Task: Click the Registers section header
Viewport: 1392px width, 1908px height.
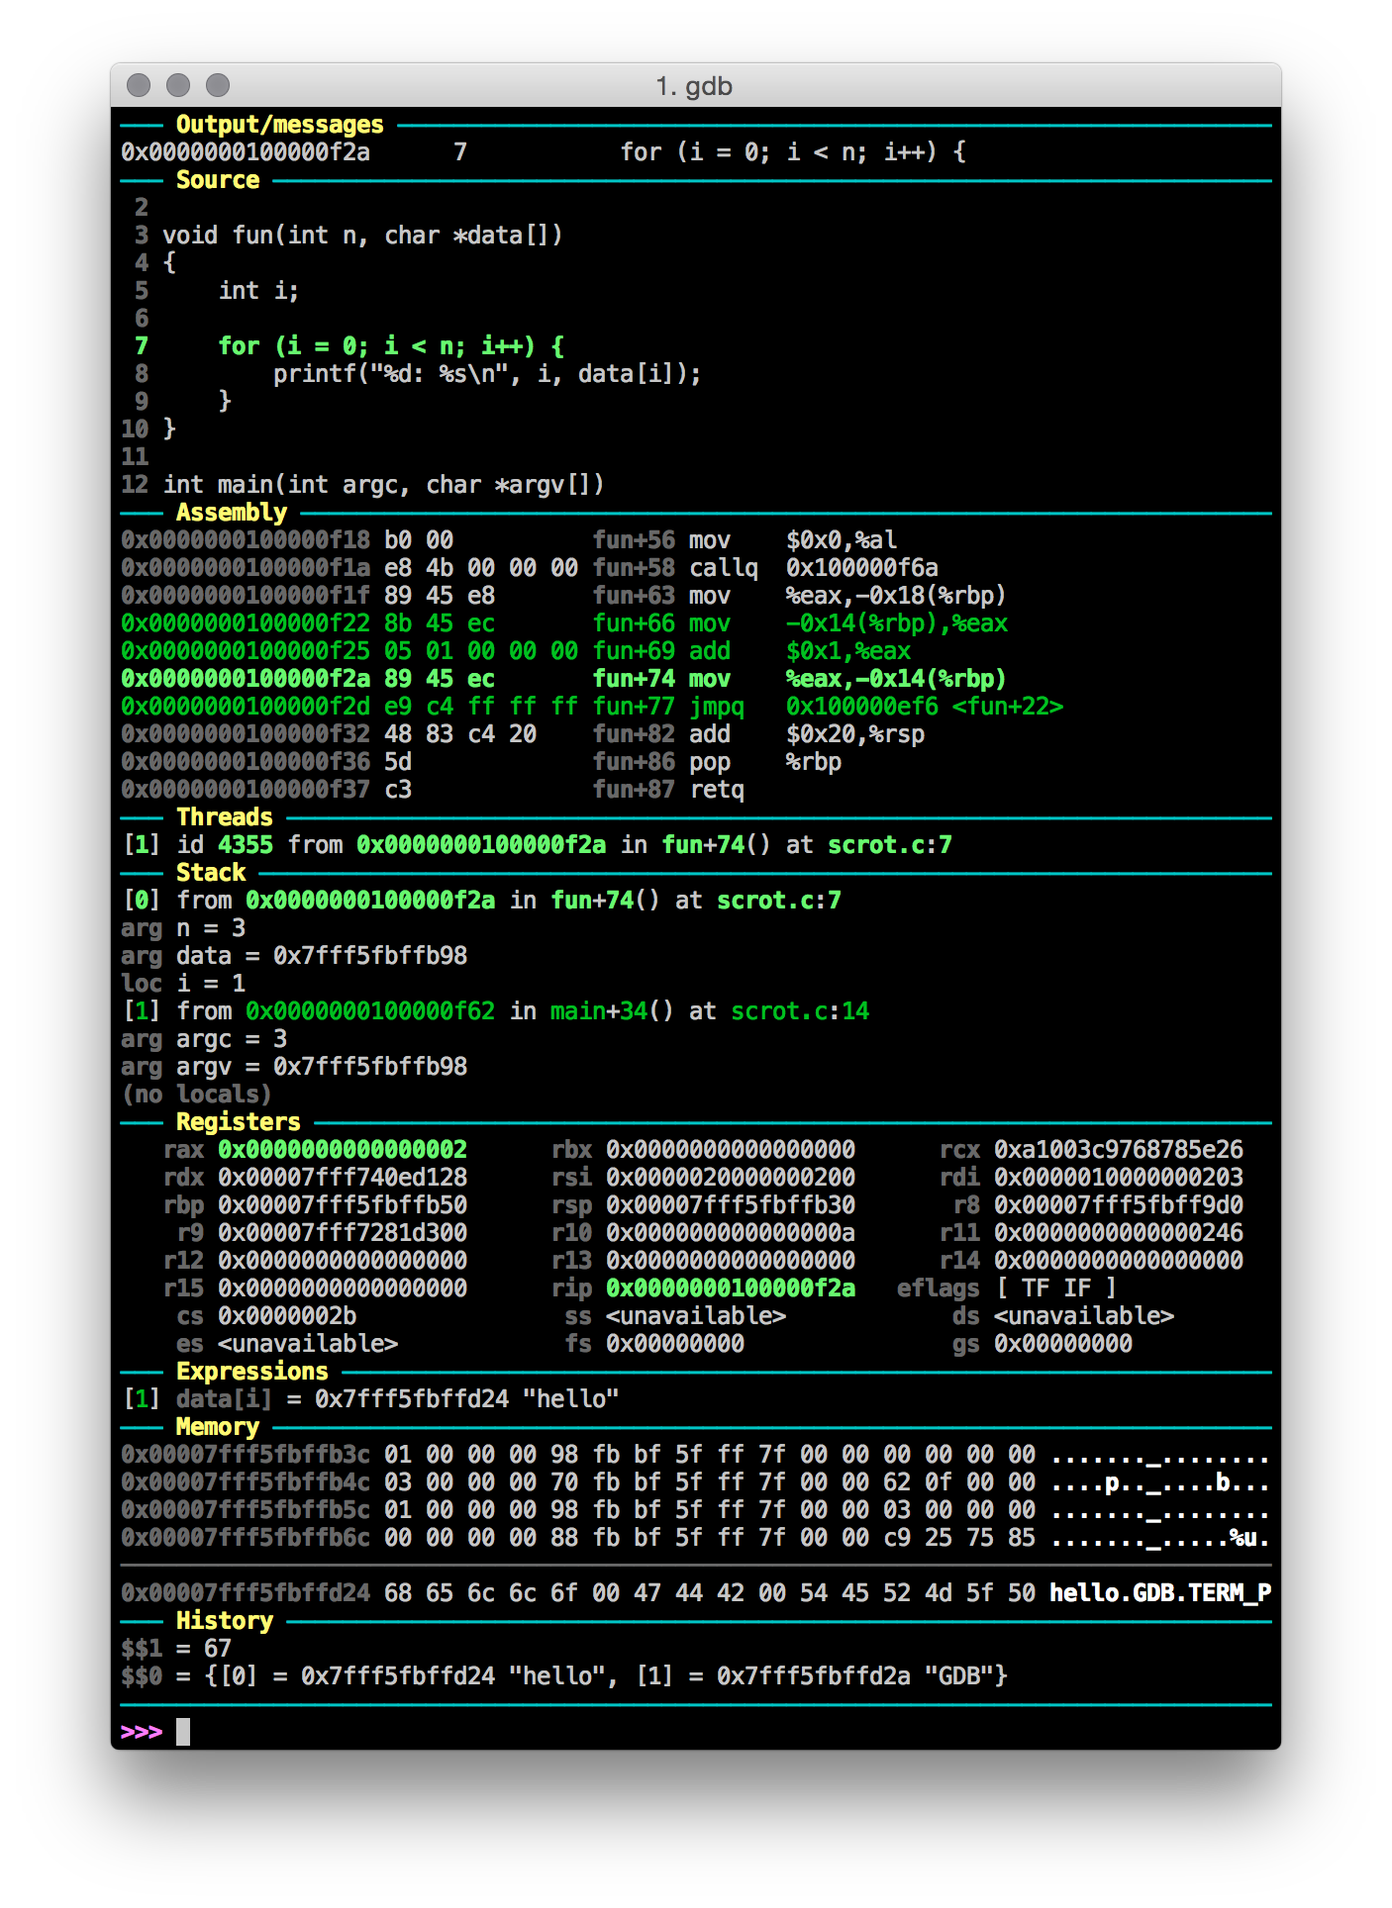Action: (239, 1122)
